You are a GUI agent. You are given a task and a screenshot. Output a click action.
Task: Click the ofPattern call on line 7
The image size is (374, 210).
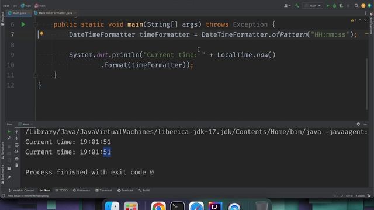(x=289, y=35)
